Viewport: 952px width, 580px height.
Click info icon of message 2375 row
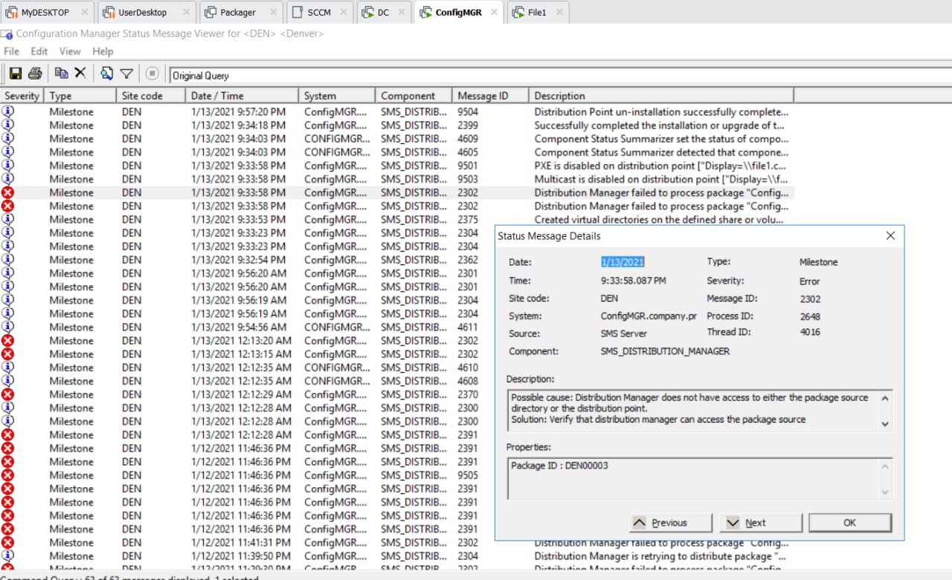7,219
